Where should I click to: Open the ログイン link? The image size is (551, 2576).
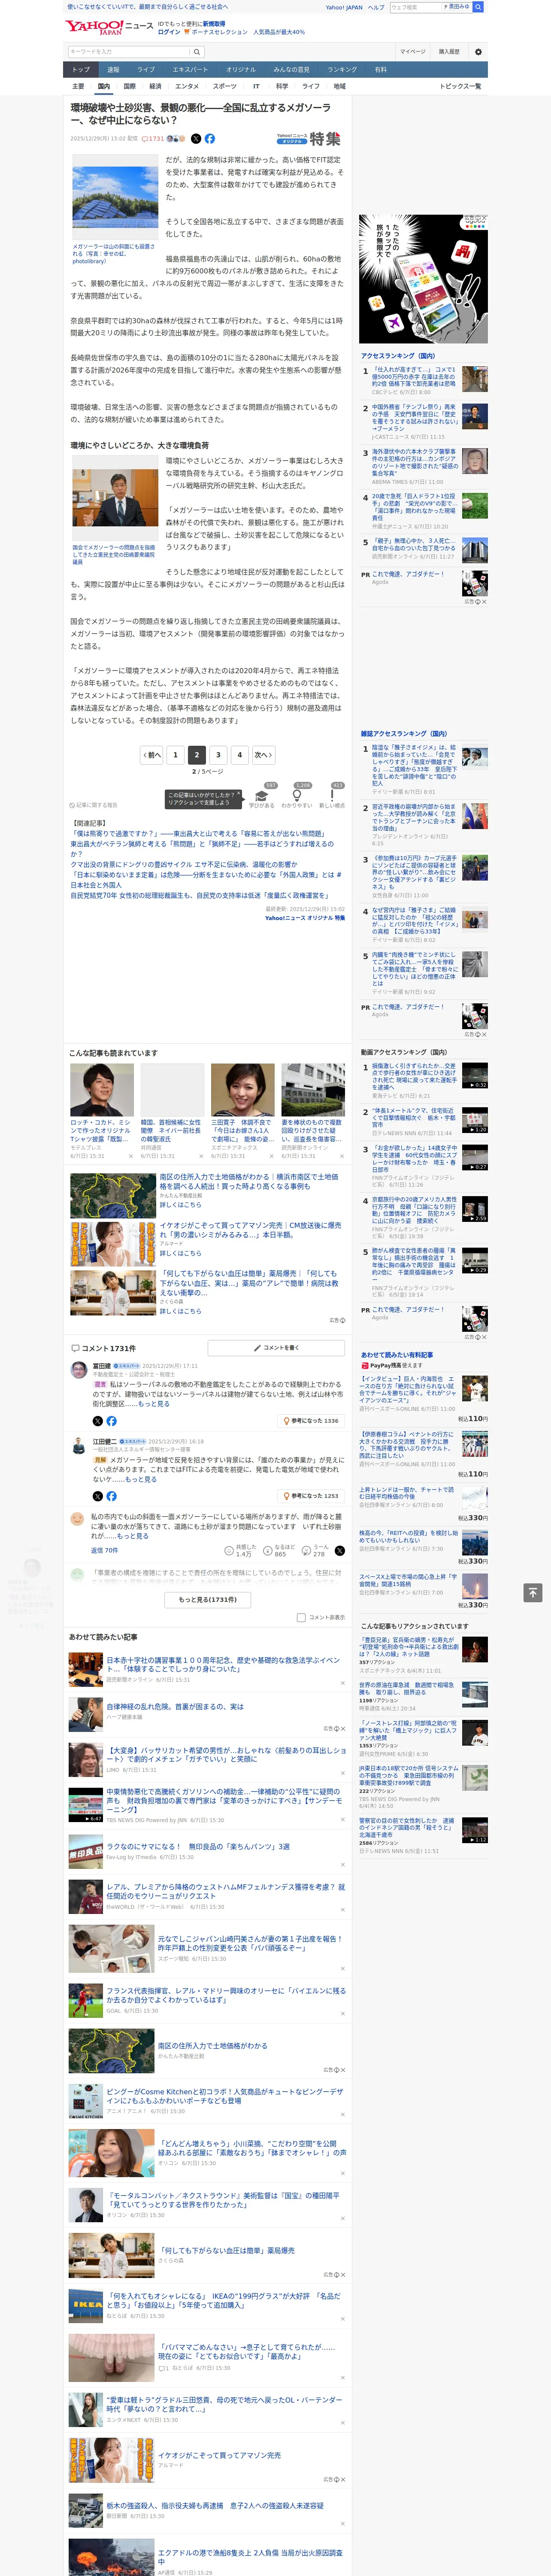[x=169, y=32]
